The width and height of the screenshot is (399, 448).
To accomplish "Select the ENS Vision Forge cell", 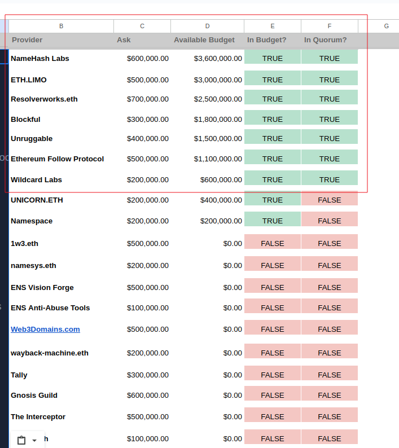I will point(42,287).
